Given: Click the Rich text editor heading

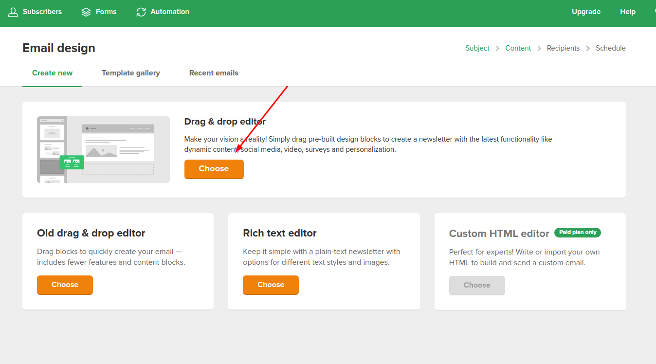Looking at the screenshot, I should [x=280, y=233].
